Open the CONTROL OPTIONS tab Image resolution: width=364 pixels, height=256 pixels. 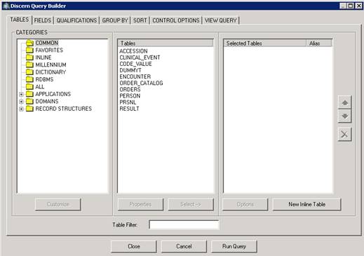coord(176,20)
